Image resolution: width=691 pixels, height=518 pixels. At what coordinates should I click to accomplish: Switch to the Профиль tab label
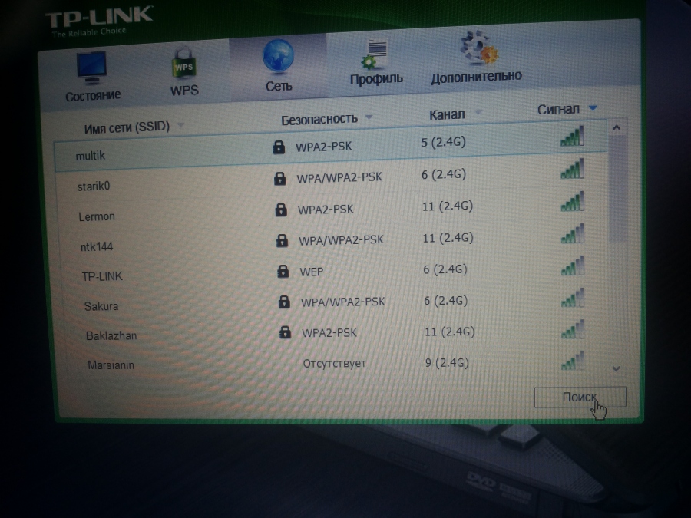[x=376, y=79]
